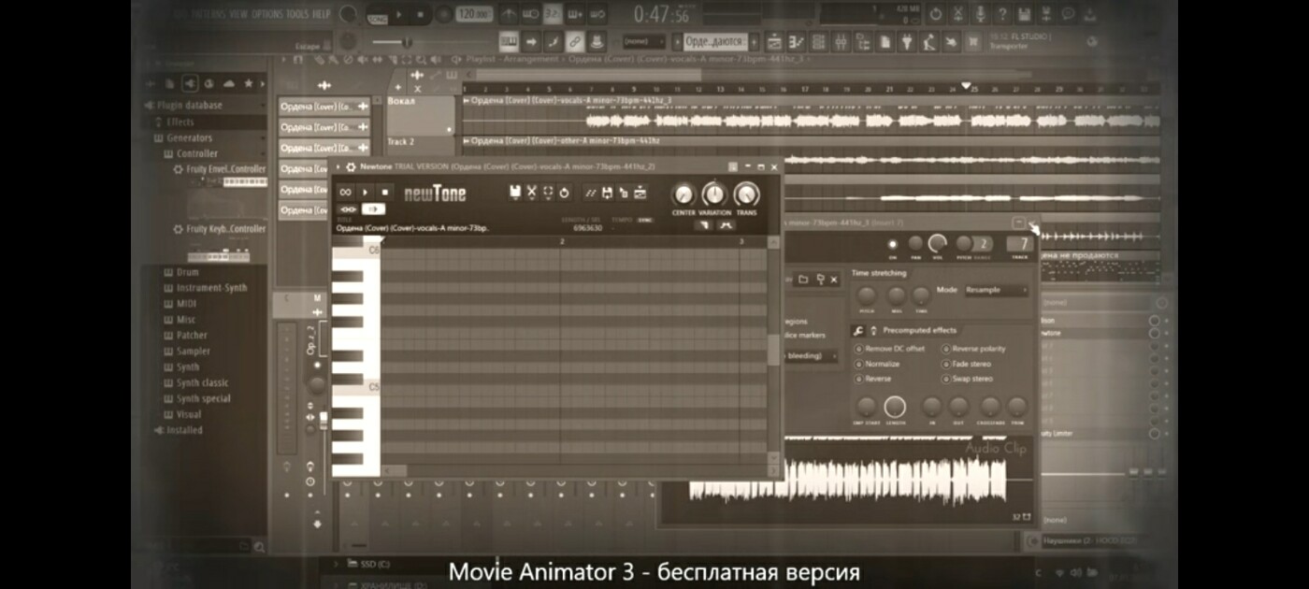Open Newtone select menu icon
The height and width of the screenshot is (589, 1309).
547,193
